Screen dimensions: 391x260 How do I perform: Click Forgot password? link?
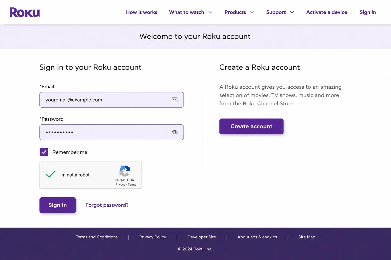(x=107, y=205)
